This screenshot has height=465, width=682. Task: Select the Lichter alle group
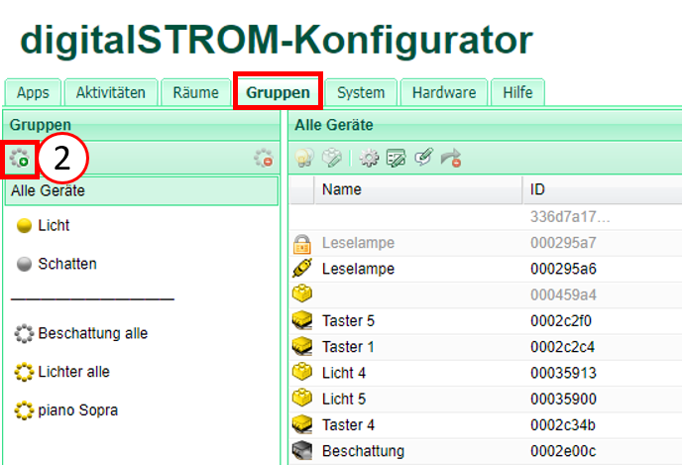(73, 372)
